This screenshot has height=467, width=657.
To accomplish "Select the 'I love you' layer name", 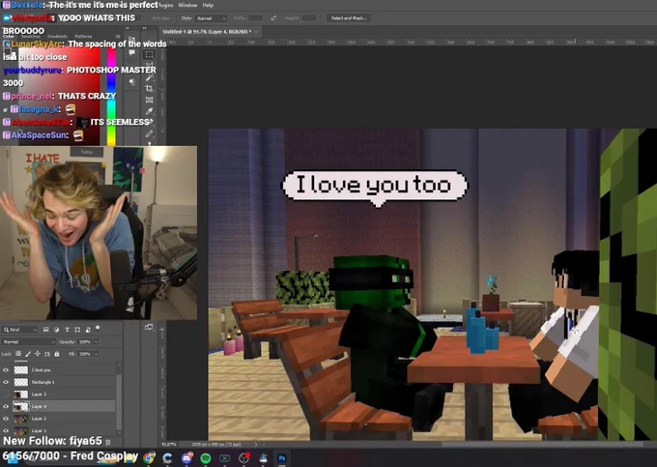I will pos(41,369).
